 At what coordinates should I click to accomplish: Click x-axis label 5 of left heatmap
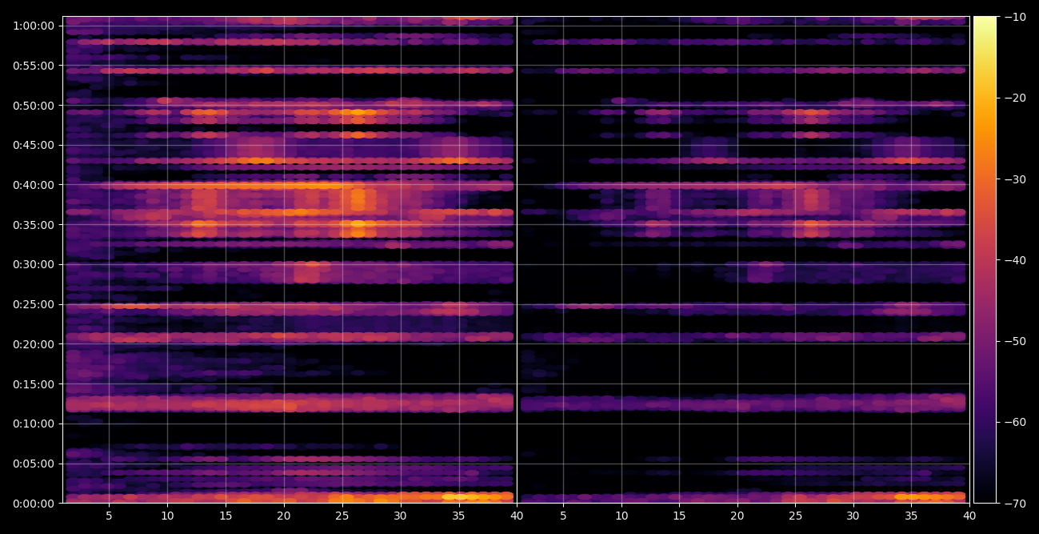coord(110,516)
